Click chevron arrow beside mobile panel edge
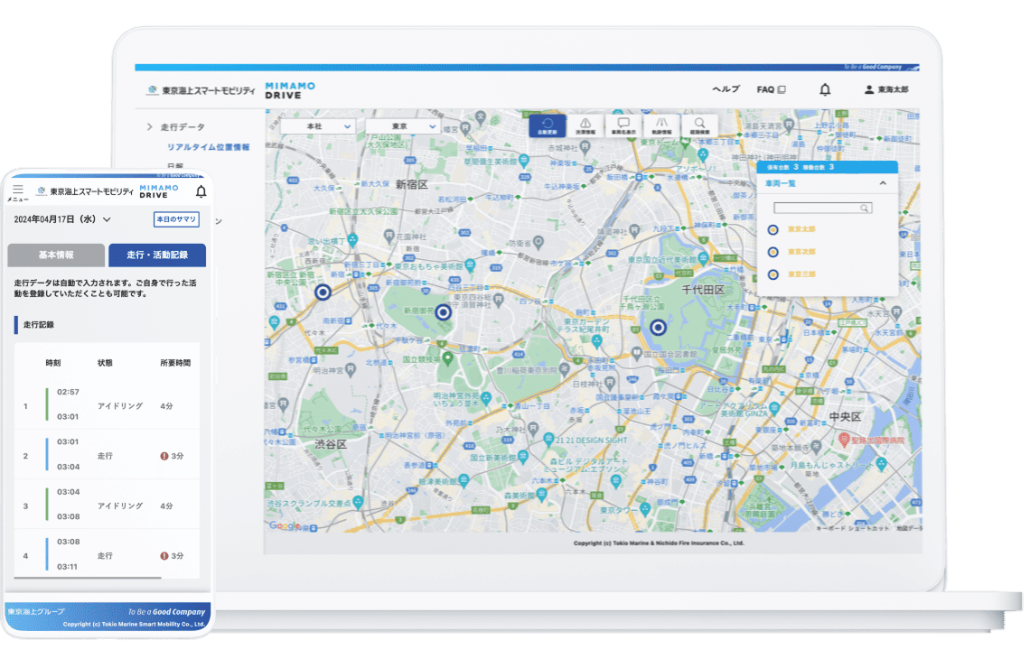 click(x=219, y=222)
